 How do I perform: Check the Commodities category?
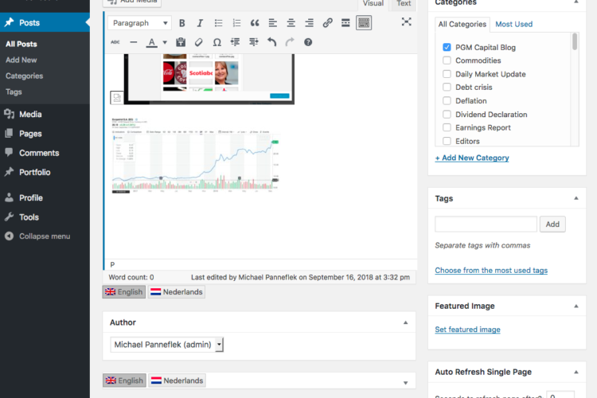[x=447, y=60]
